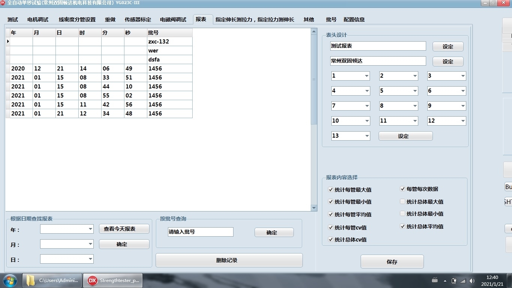Click the volume speaker tray icon
Screen dimensions: 512x288
click(472, 280)
